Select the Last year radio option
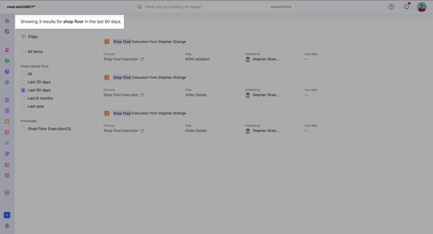The height and width of the screenshot is (234, 433). click(23, 106)
